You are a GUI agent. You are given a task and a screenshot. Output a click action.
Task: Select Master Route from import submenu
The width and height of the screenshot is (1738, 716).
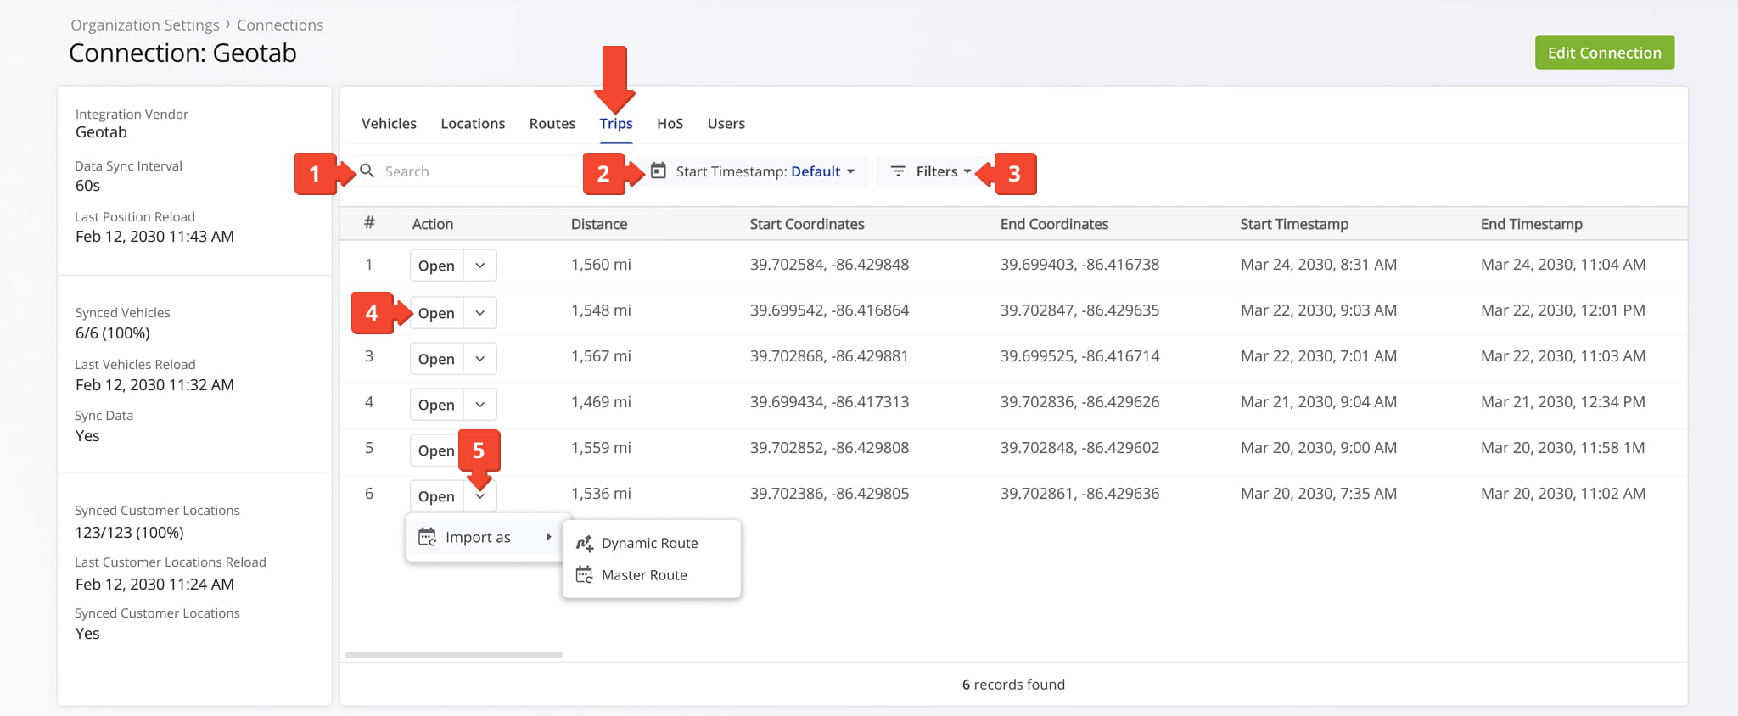(644, 575)
